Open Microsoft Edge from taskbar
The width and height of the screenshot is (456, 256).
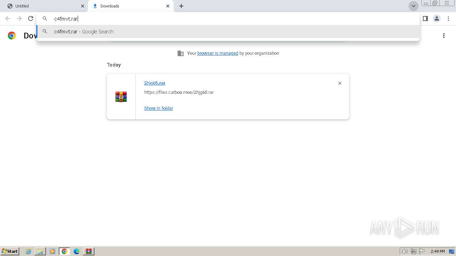point(77,251)
